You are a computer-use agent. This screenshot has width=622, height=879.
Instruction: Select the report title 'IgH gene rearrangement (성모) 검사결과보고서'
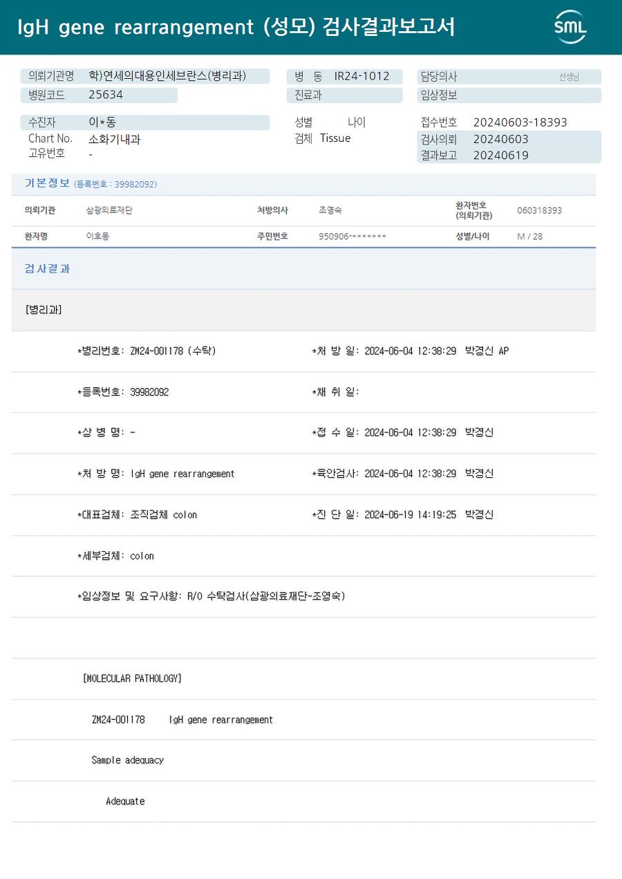(236, 27)
